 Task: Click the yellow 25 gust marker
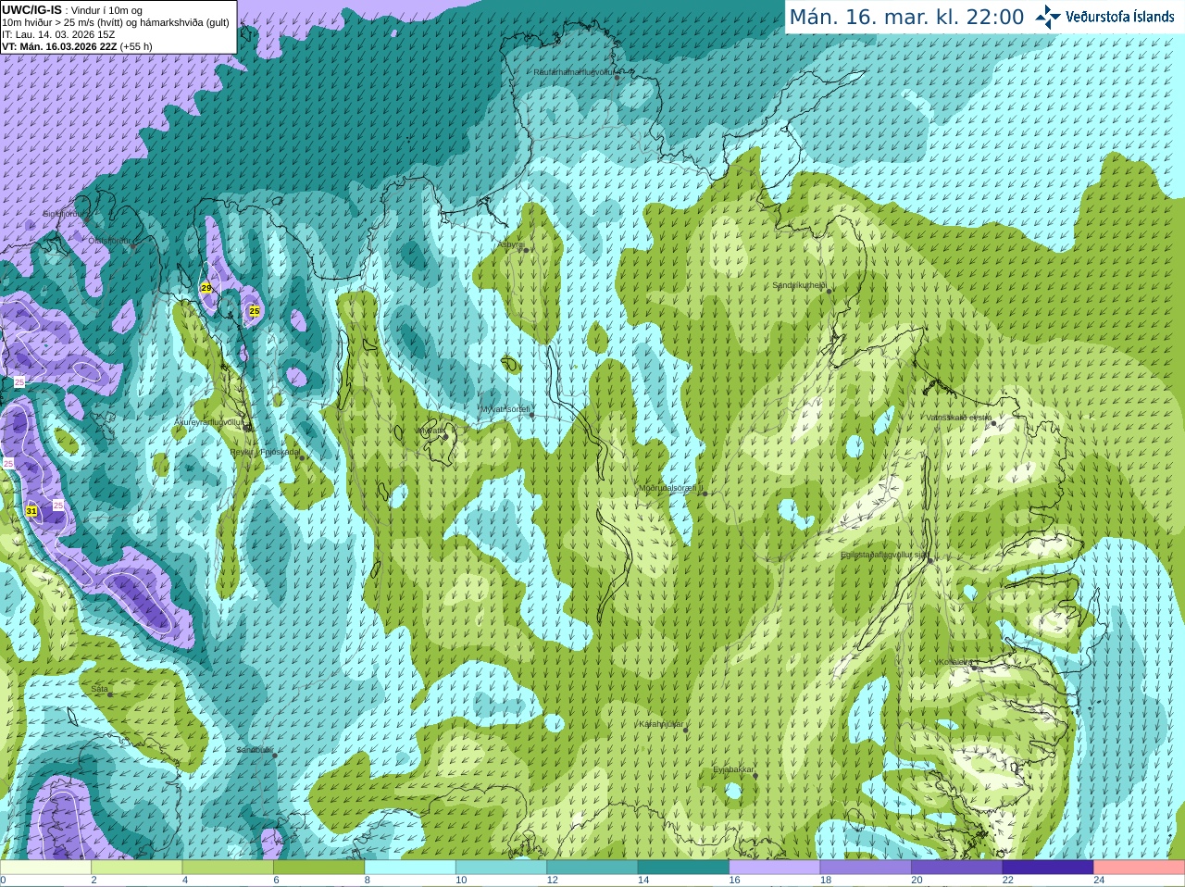255,311
